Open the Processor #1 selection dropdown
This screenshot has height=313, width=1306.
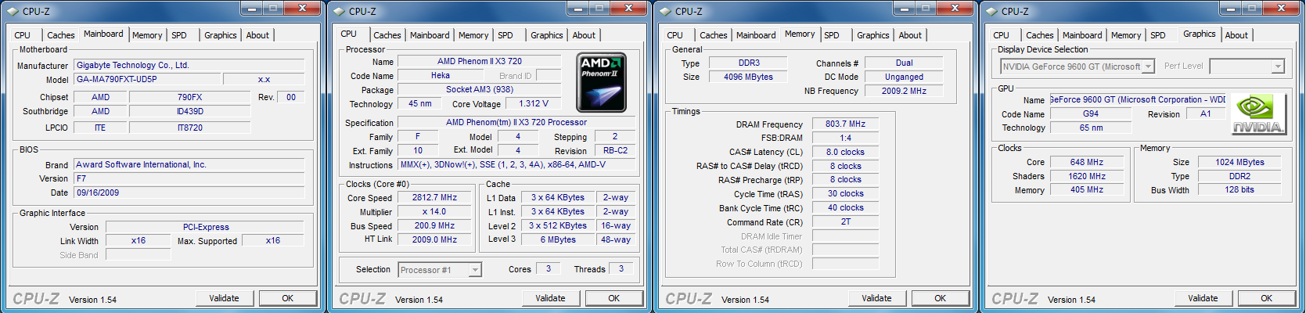474,270
